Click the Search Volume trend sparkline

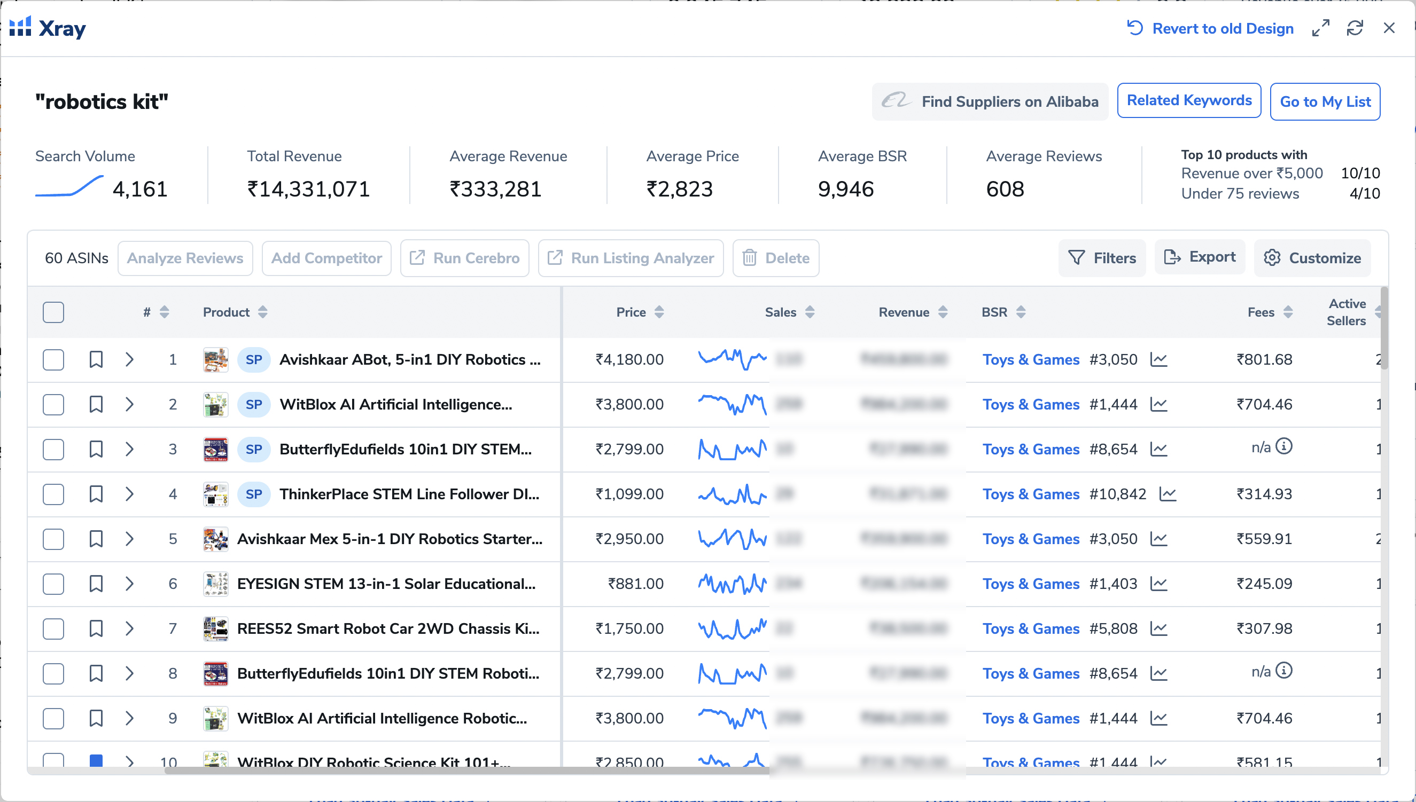click(69, 186)
